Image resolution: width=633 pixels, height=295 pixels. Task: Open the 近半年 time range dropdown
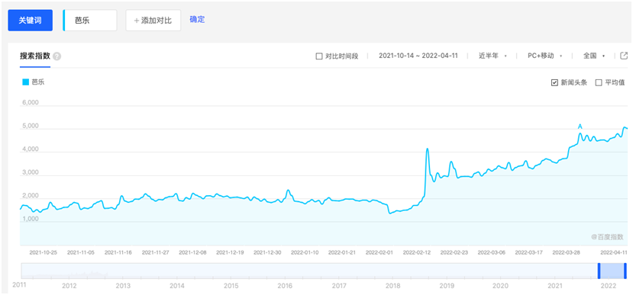[493, 56]
